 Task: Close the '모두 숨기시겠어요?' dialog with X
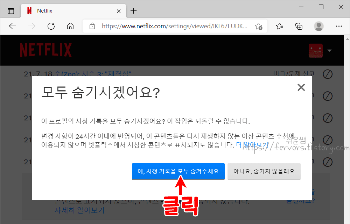[x=301, y=88]
